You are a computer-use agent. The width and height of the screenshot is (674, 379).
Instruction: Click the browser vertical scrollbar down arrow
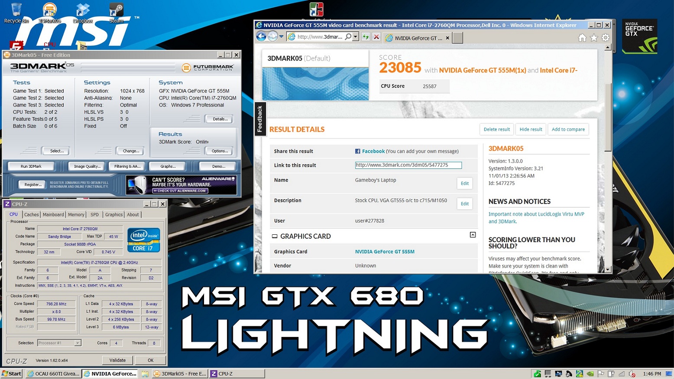tap(608, 269)
